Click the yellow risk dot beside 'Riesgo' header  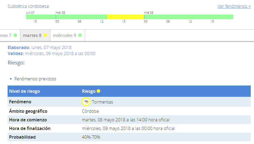(98, 91)
